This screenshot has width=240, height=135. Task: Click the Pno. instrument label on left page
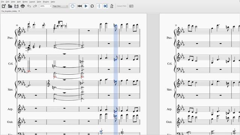point(10,37)
